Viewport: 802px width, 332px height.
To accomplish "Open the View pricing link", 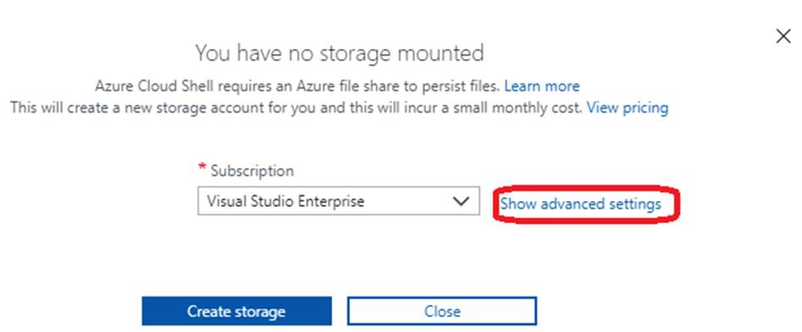I will coord(627,108).
